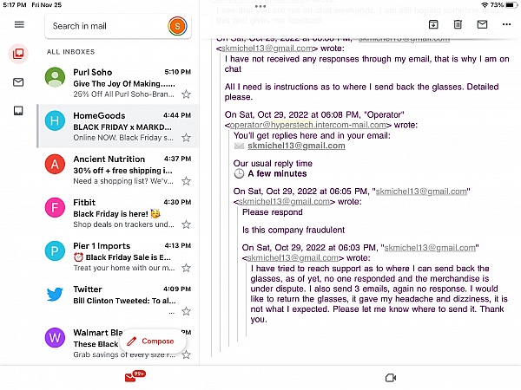
Task: Open the Purl Soho email
Action: tap(118, 83)
